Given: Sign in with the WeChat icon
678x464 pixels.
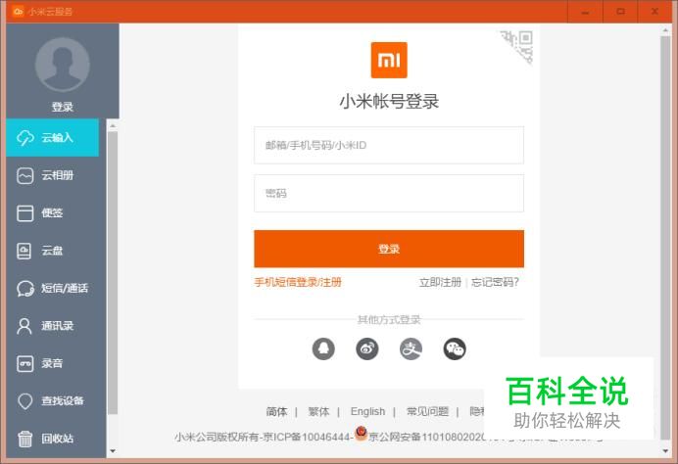Looking at the screenshot, I should pyautogui.click(x=455, y=348).
